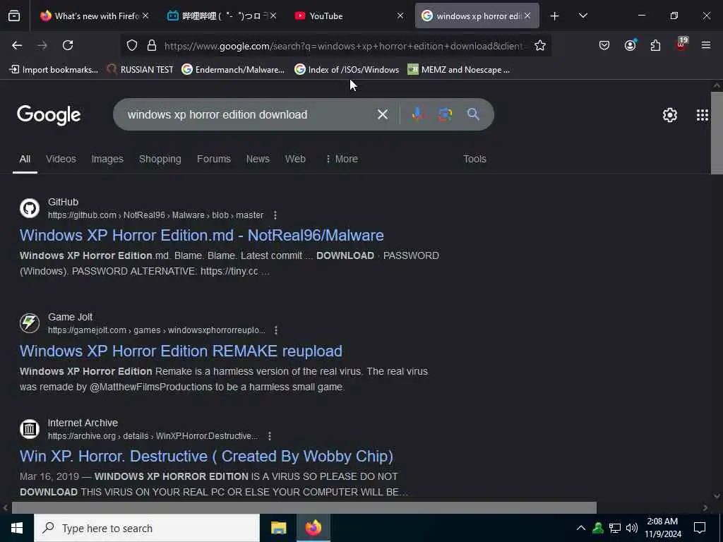Open Windows notification center
723x542 pixels.
[x=700, y=528]
